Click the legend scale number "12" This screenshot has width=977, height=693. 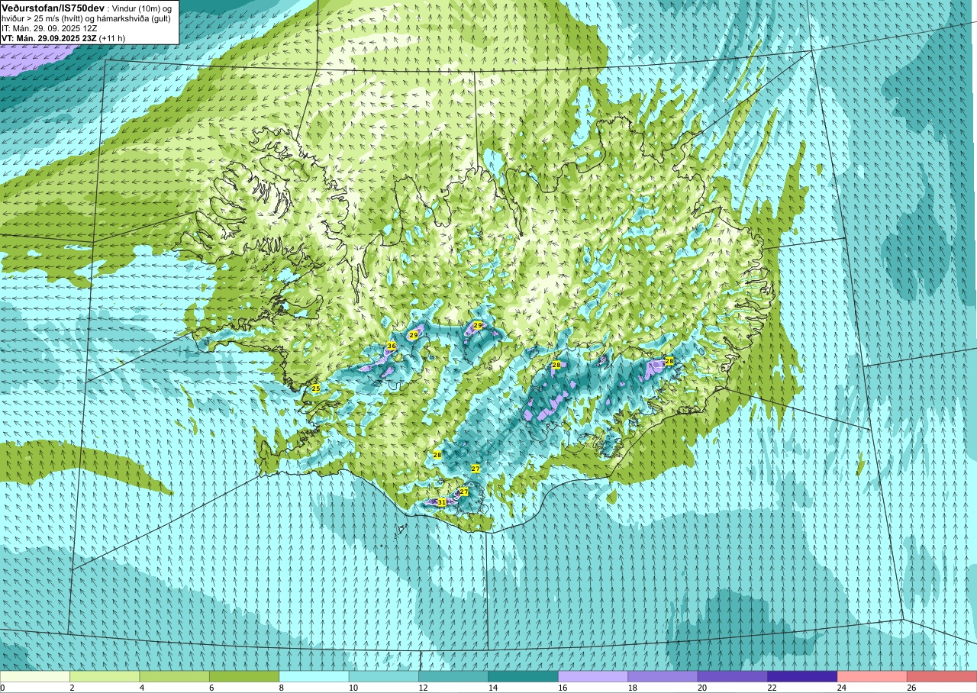tap(424, 688)
